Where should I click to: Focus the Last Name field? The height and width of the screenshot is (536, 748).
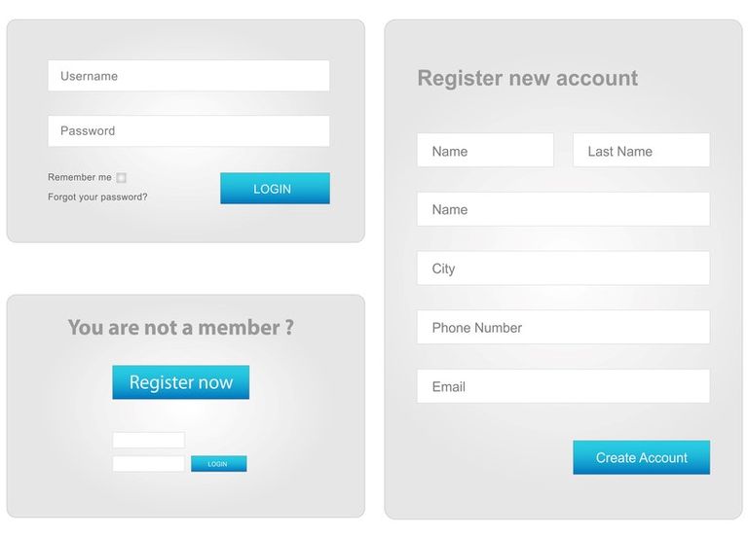tap(641, 150)
